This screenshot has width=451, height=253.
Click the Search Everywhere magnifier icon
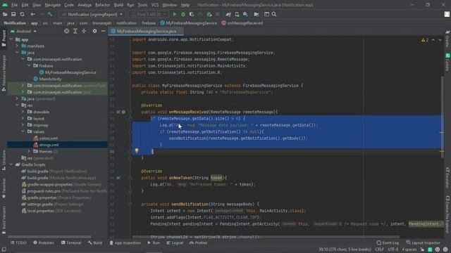[x=274, y=14]
